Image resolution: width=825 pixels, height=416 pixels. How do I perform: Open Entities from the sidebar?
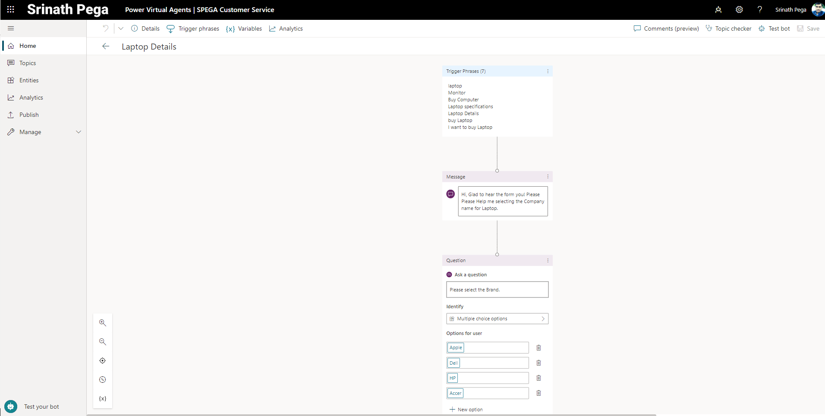[x=29, y=80]
